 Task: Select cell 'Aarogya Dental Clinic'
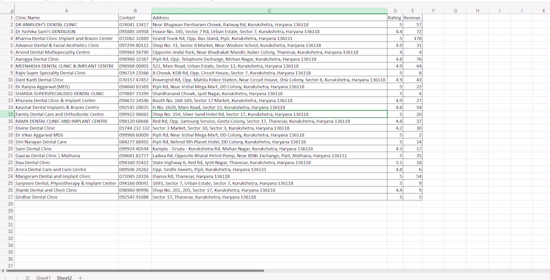point(66,59)
